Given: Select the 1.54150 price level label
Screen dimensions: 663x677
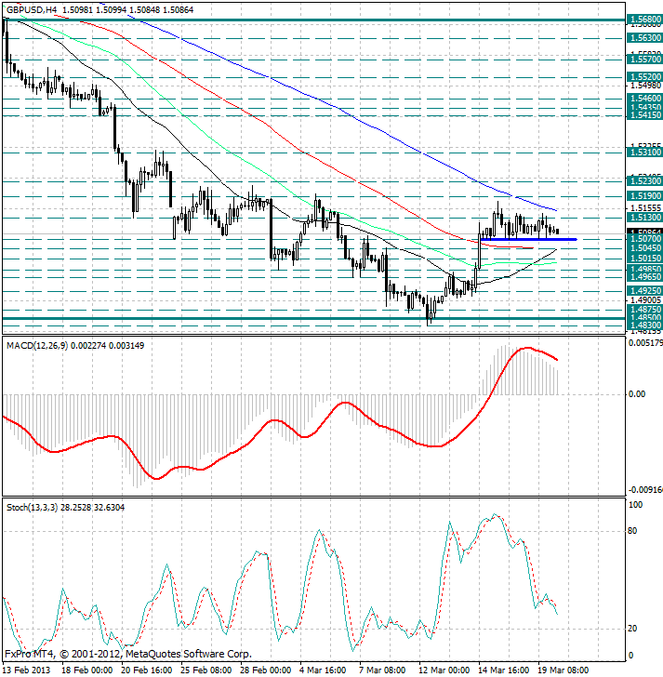Looking at the screenshot, I should tap(644, 115).
